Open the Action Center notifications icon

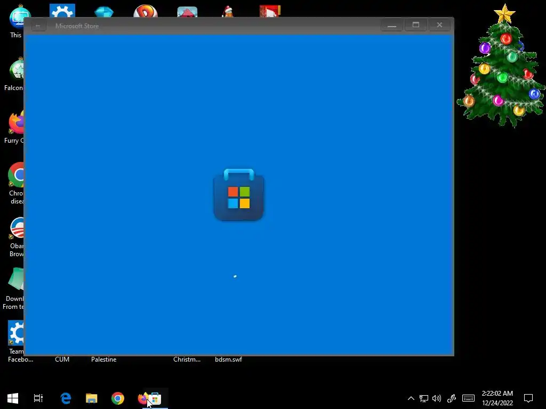528,398
